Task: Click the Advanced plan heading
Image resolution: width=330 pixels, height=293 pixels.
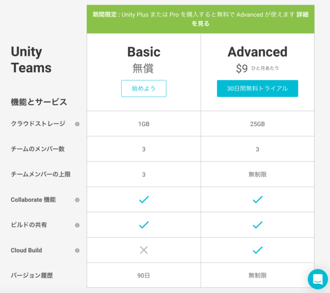Action: point(257,52)
